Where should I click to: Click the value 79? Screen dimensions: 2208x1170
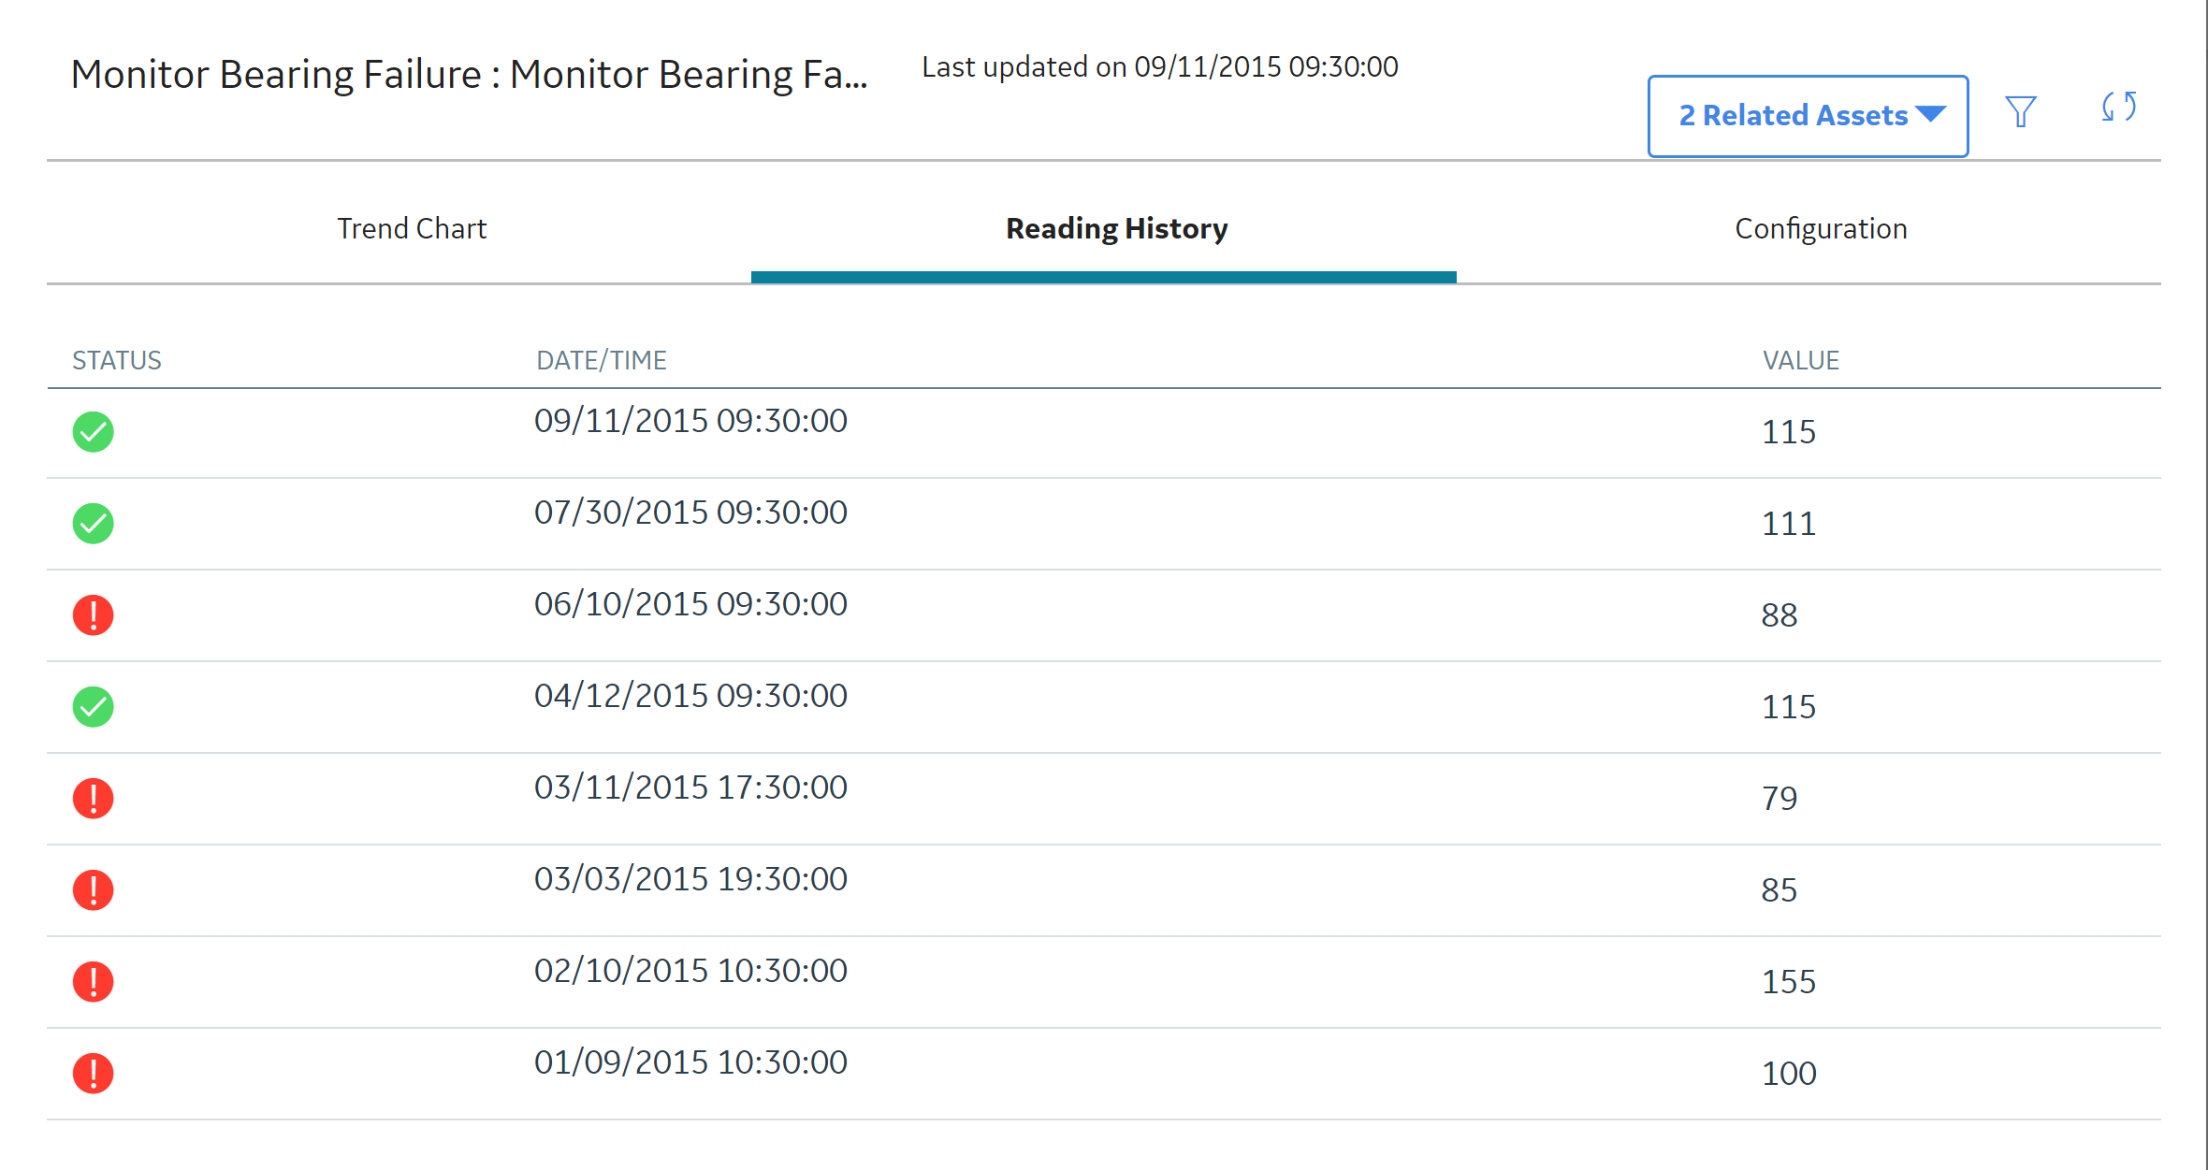tap(1779, 799)
